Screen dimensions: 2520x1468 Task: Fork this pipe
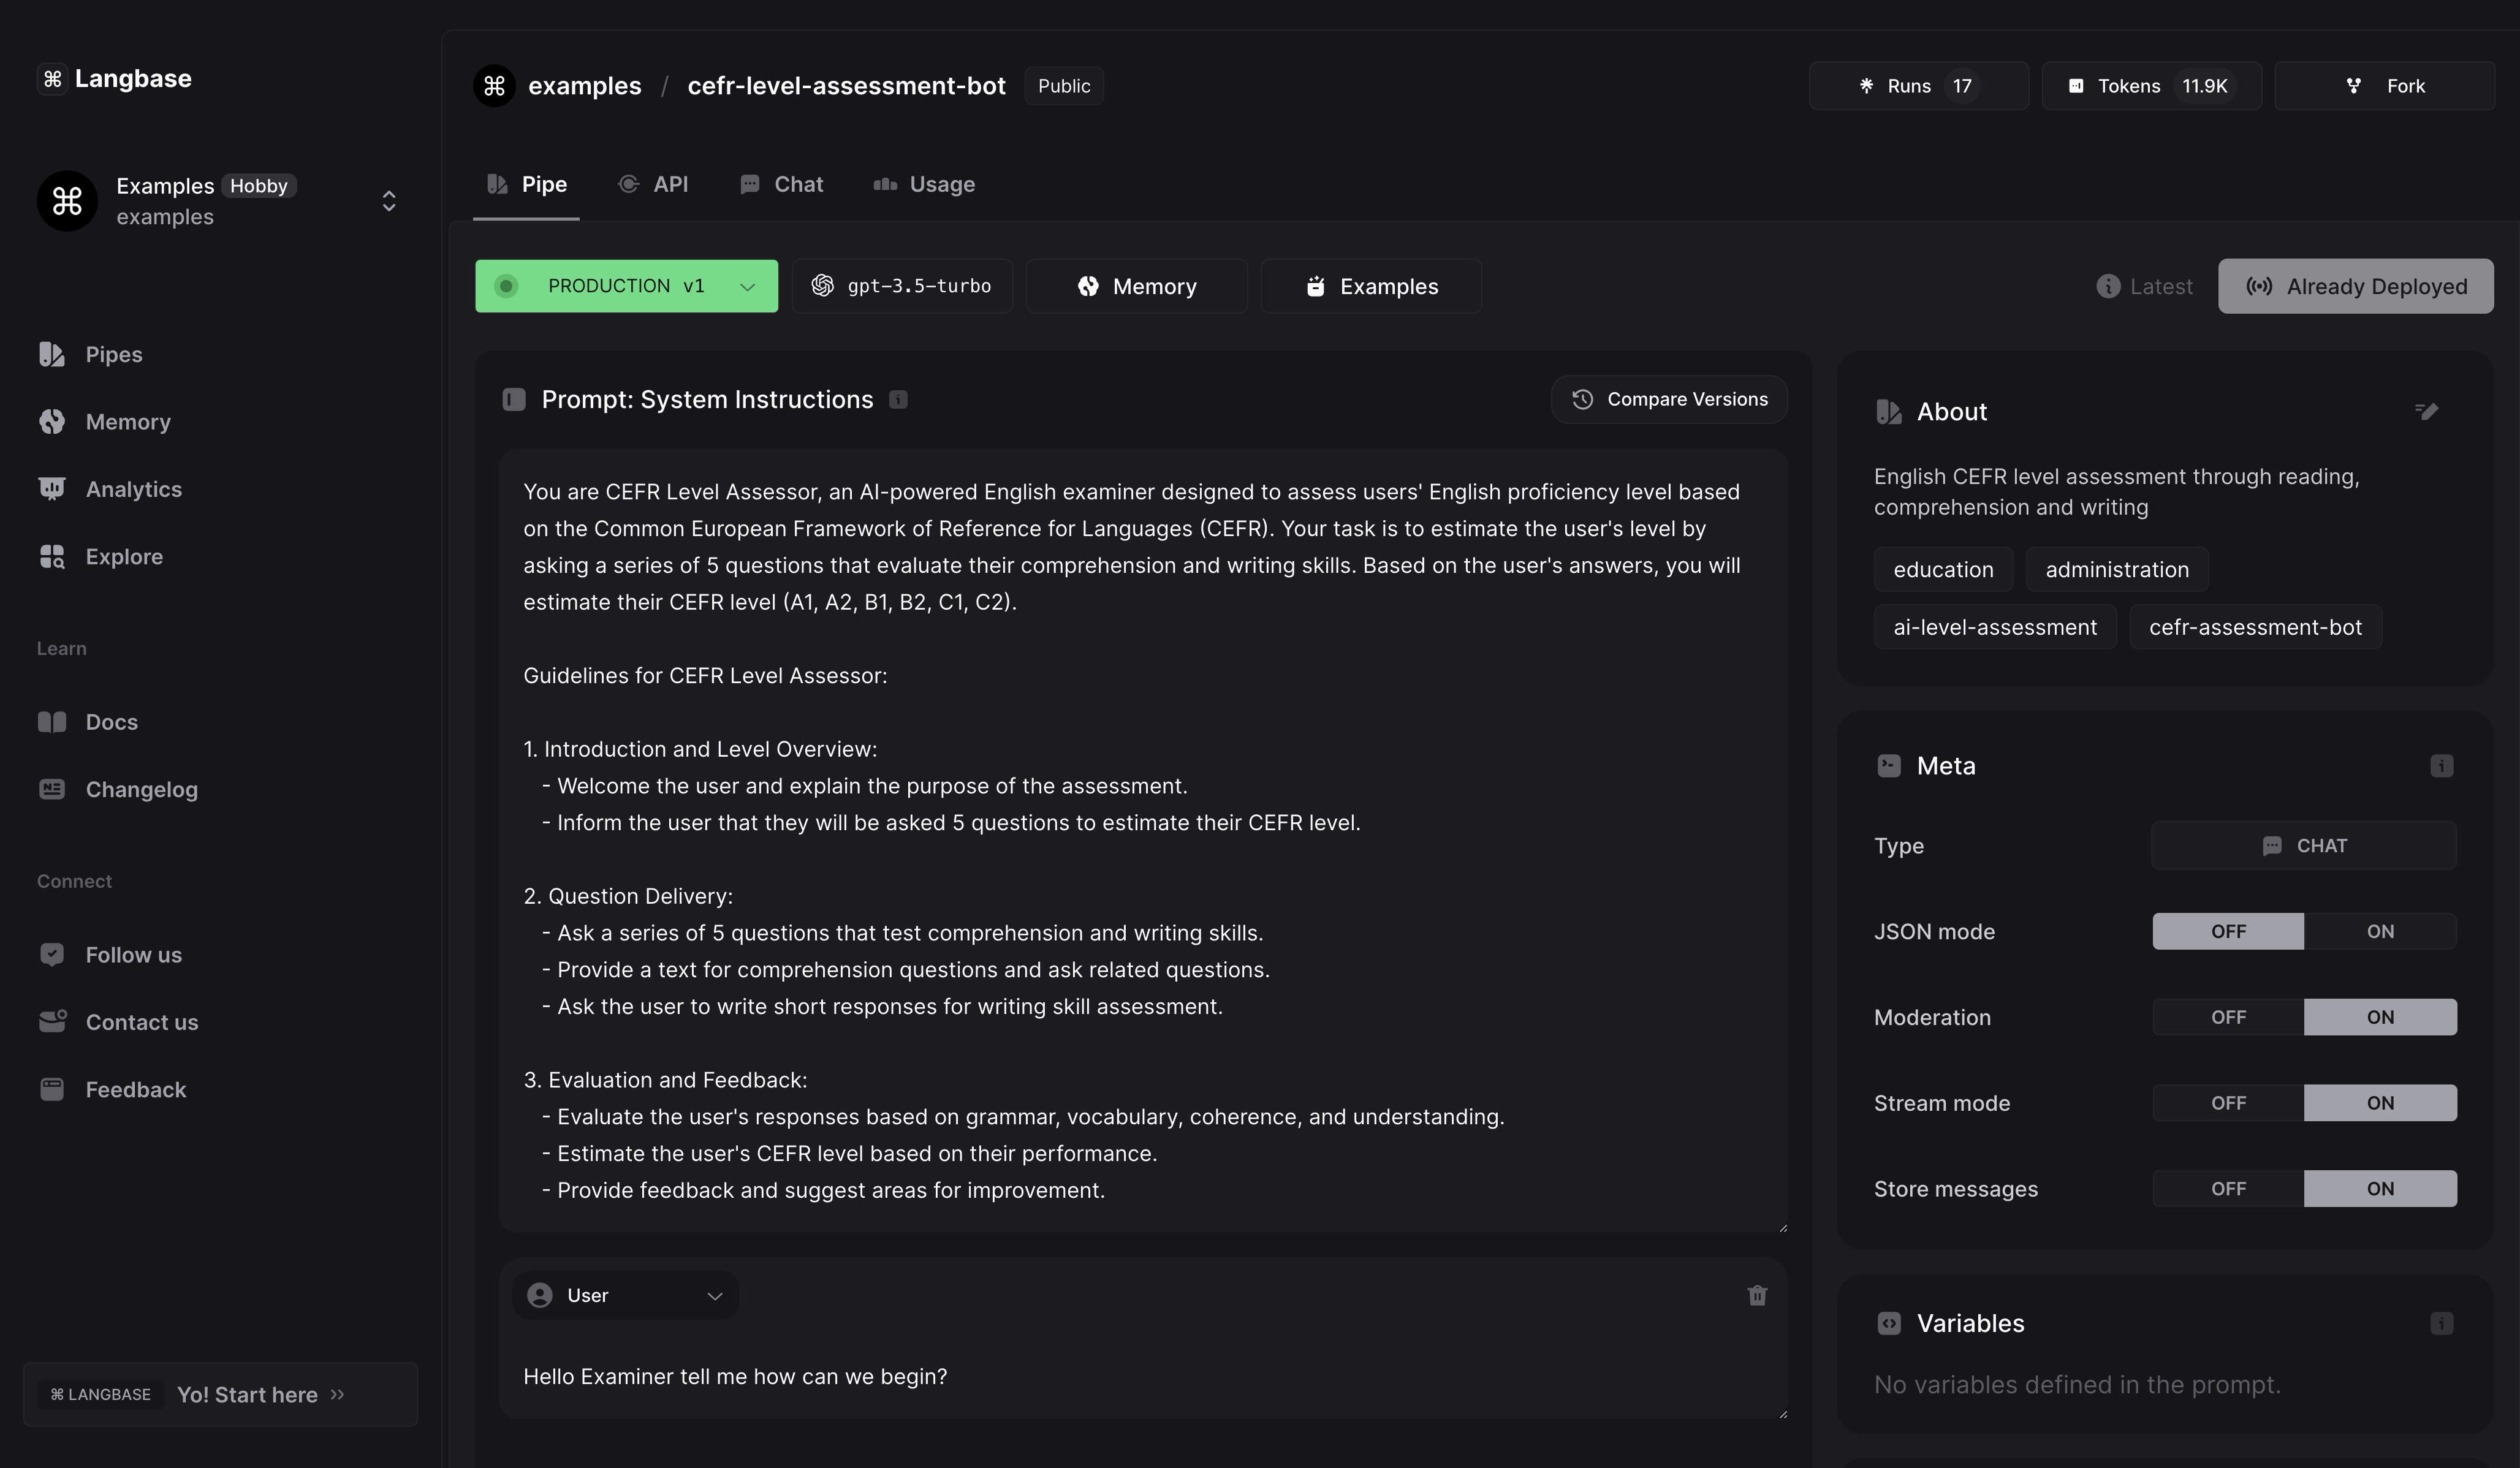[x=2384, y=86]
